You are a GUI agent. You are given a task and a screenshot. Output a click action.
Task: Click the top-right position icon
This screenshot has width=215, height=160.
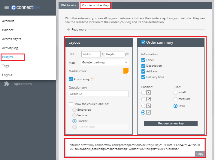click(148, 99)
